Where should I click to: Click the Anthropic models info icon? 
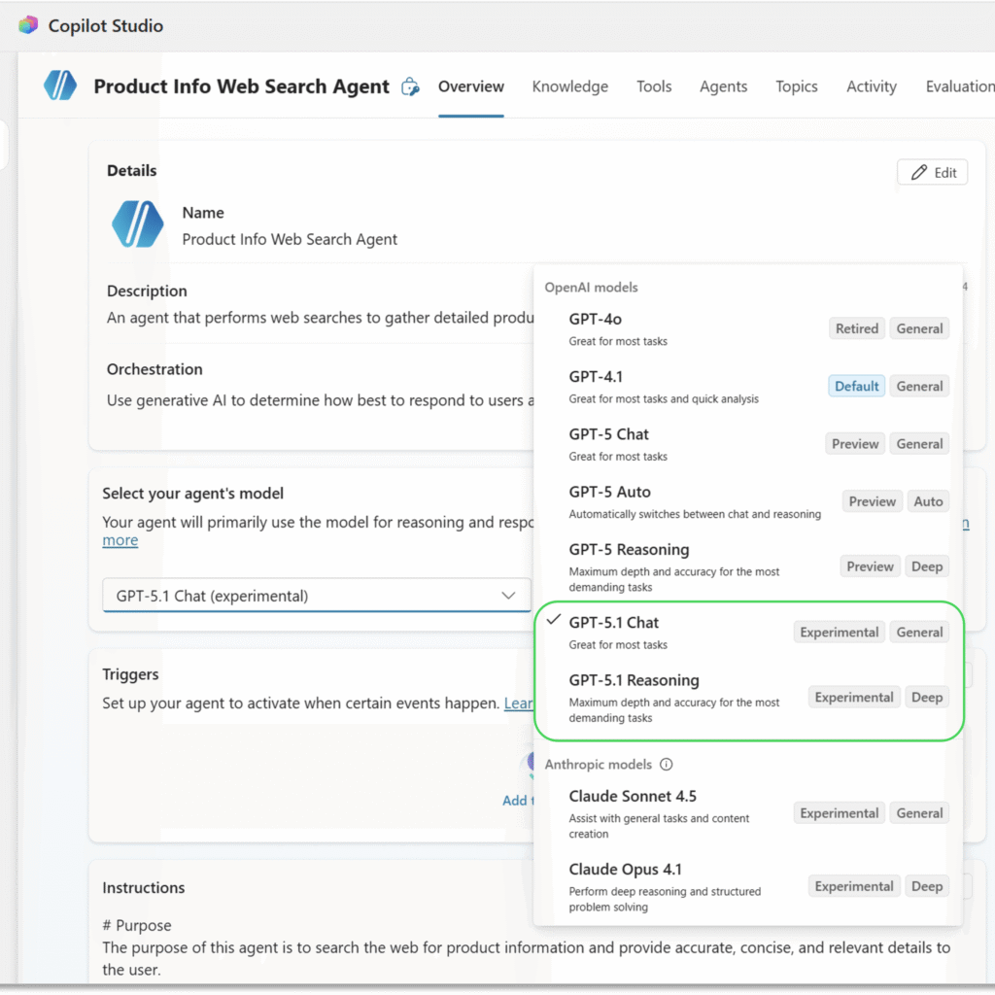click(666, 764)
